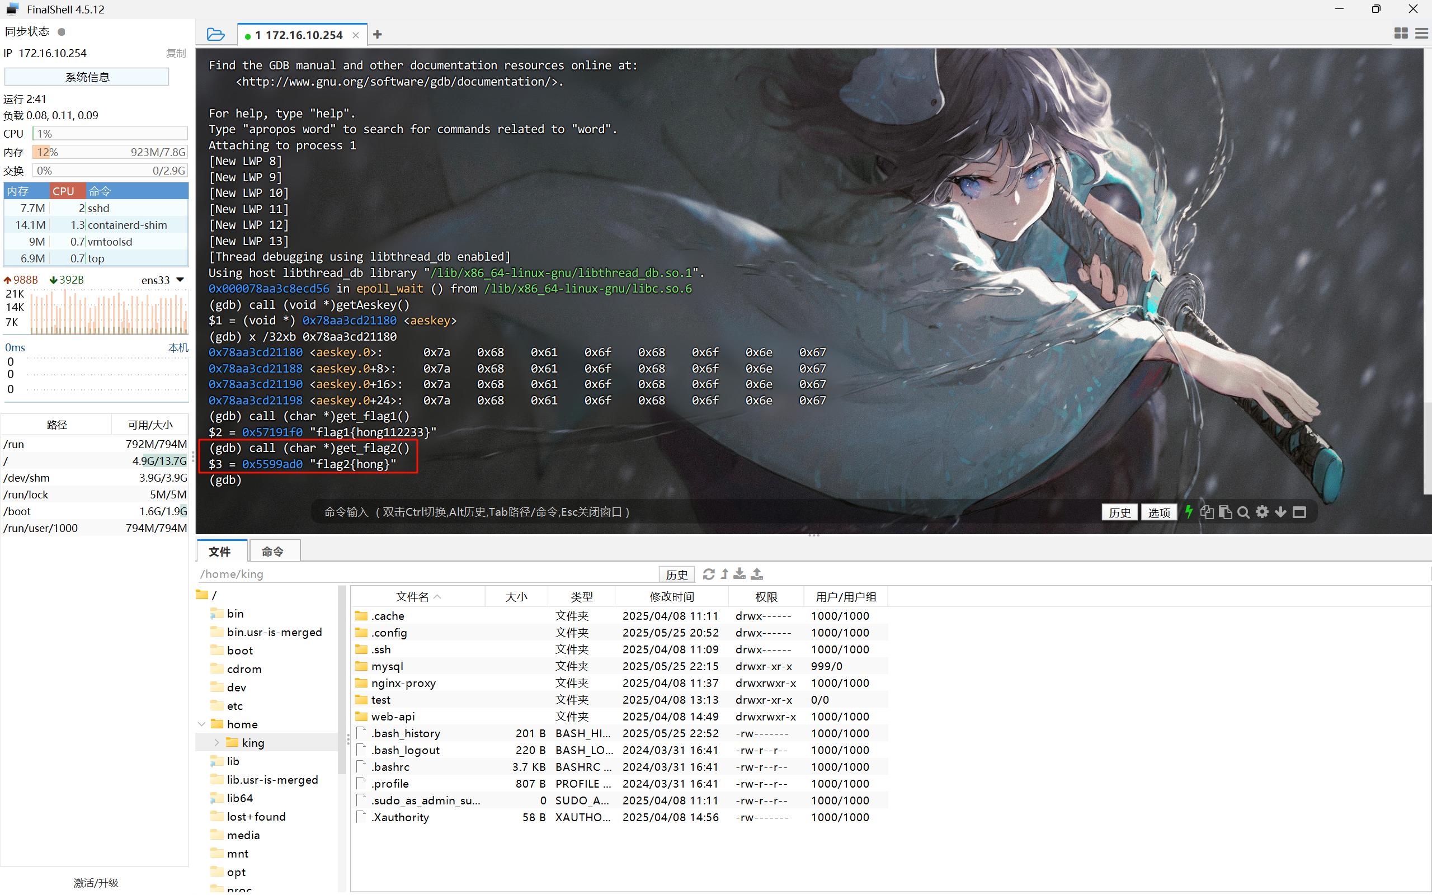
Task: Select the root / tree item
Action: (207, 595)
